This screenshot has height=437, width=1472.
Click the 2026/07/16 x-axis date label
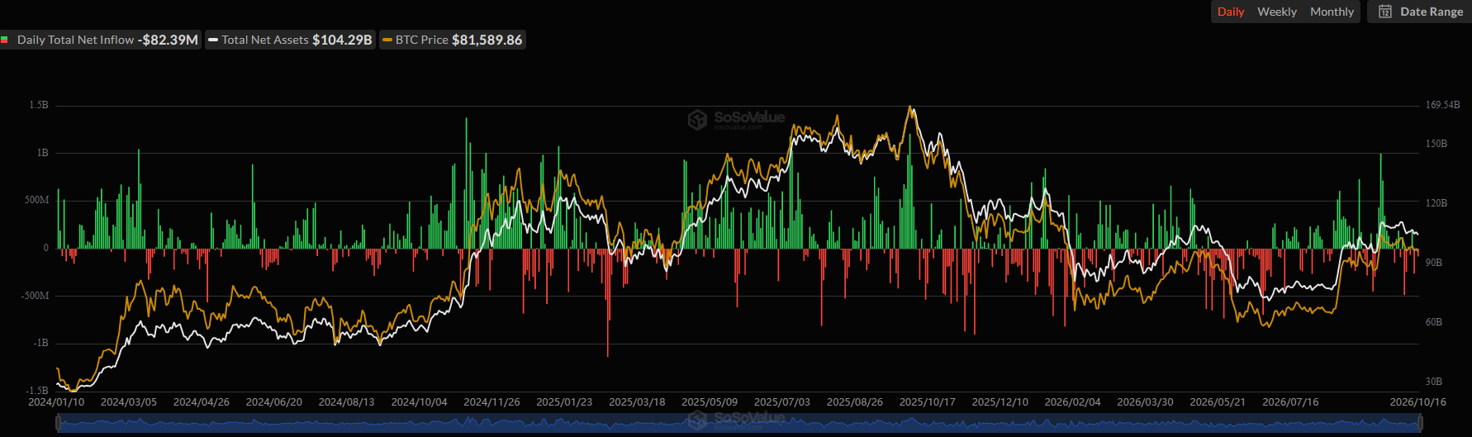click(x=1290, y=402)
